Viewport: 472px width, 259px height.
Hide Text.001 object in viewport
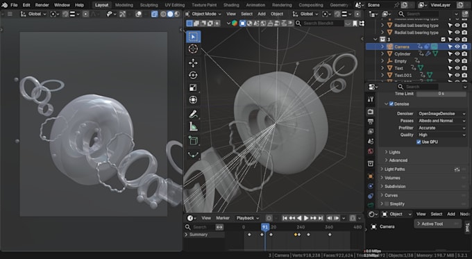pyautogui.click(x=457, y=75)
